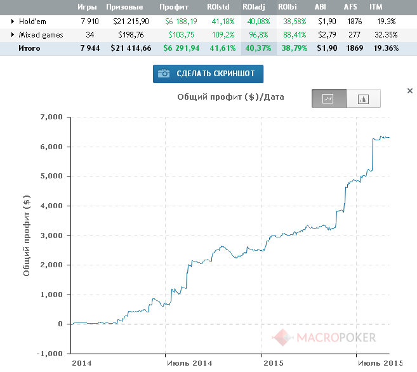This screenshot has height=372, width=417.
Task: Click the 7,000 y-axis label
Action: pos(51,117)
